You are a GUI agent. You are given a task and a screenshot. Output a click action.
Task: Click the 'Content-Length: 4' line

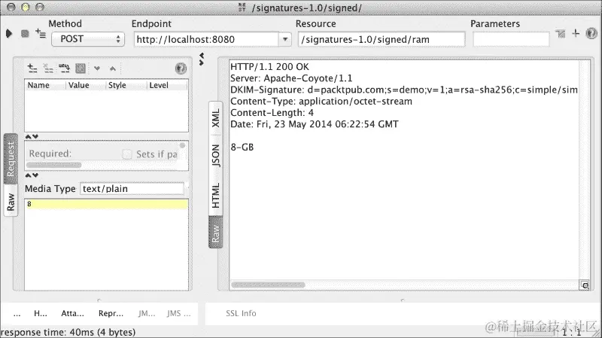(x=272, y=113)
